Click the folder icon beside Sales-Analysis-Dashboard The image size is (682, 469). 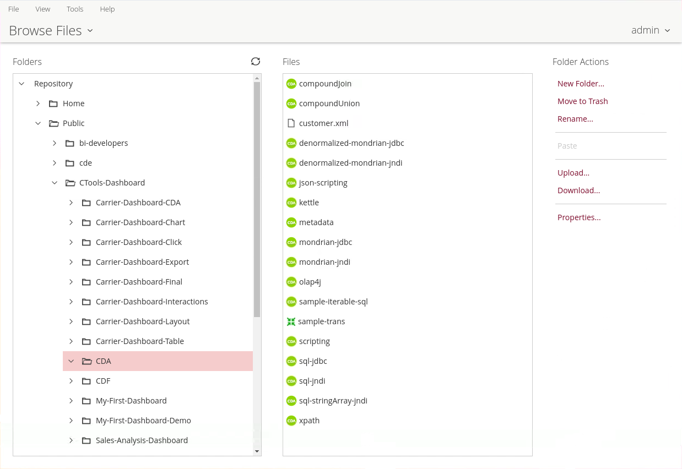(x=86, y=440)
